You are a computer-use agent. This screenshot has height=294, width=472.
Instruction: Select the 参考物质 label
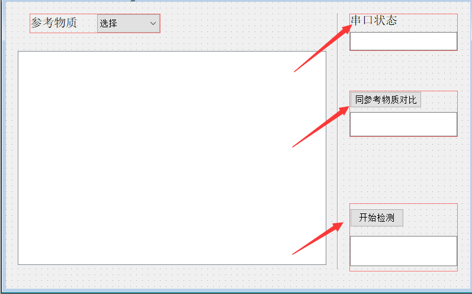(54, 23)
